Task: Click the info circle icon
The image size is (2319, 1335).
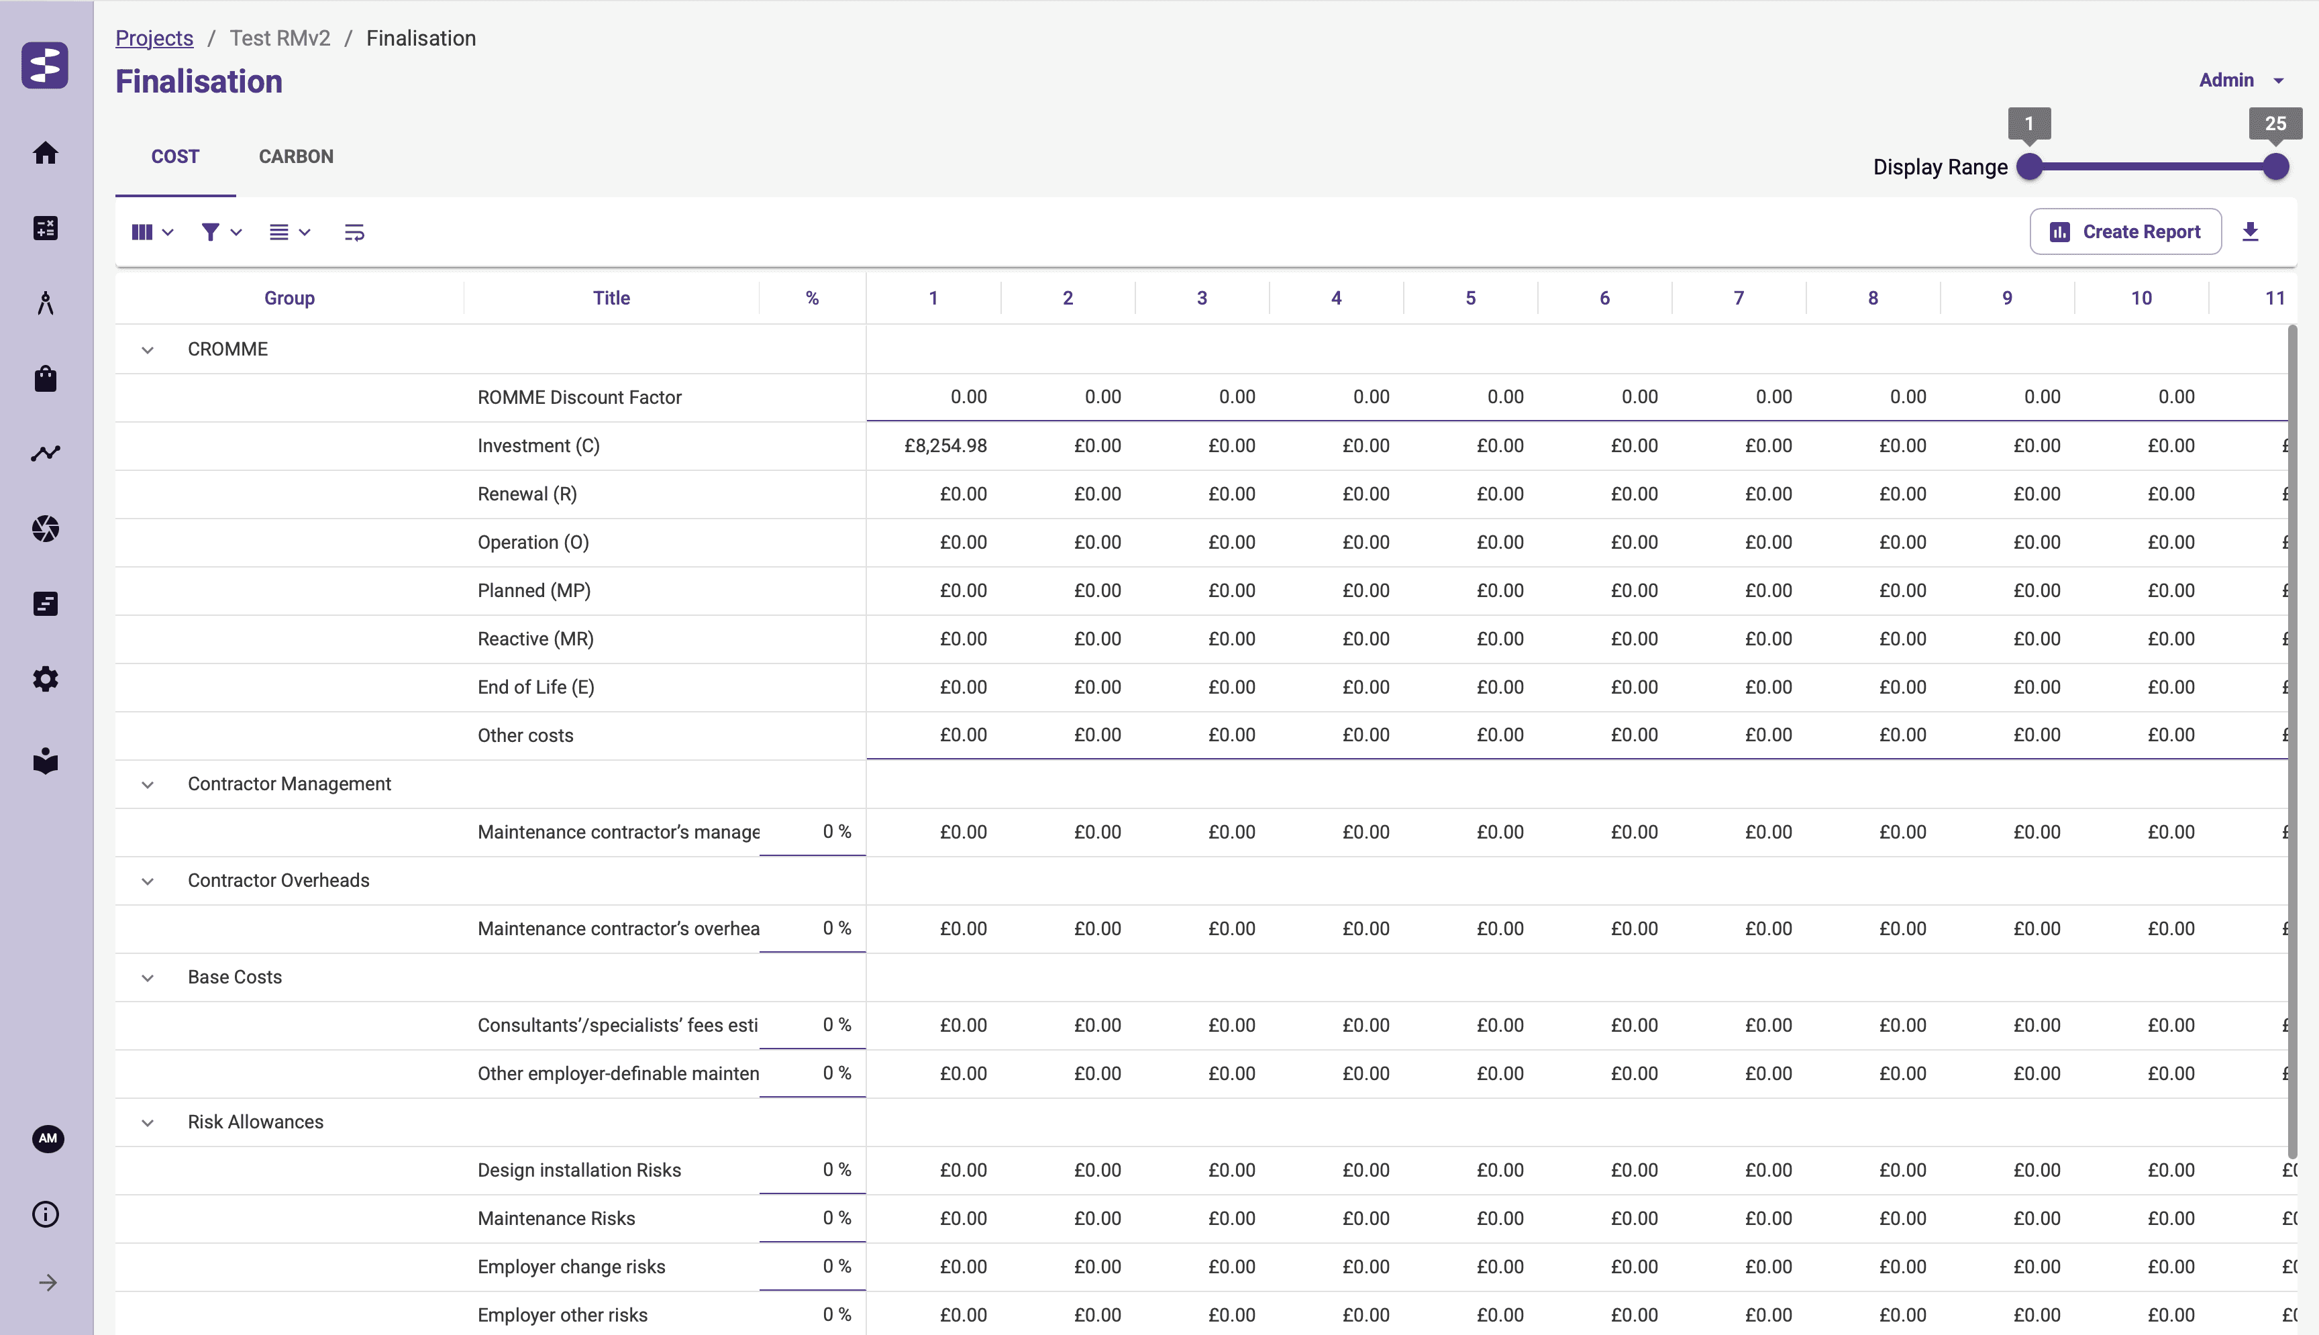Action: point(45,1214)
